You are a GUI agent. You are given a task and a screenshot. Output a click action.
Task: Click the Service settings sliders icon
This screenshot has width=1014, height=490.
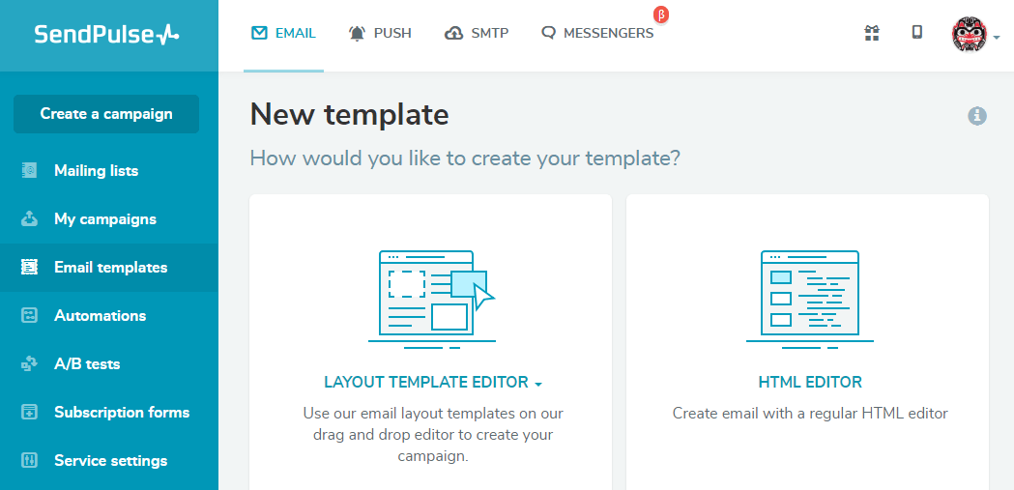point(29,461)
